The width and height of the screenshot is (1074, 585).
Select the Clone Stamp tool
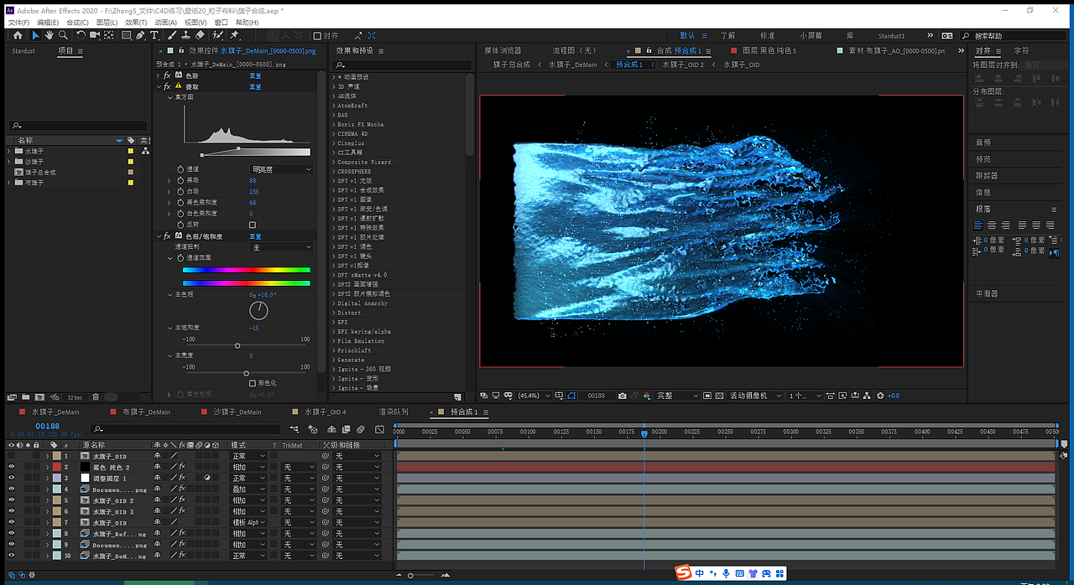coord(185,35)
